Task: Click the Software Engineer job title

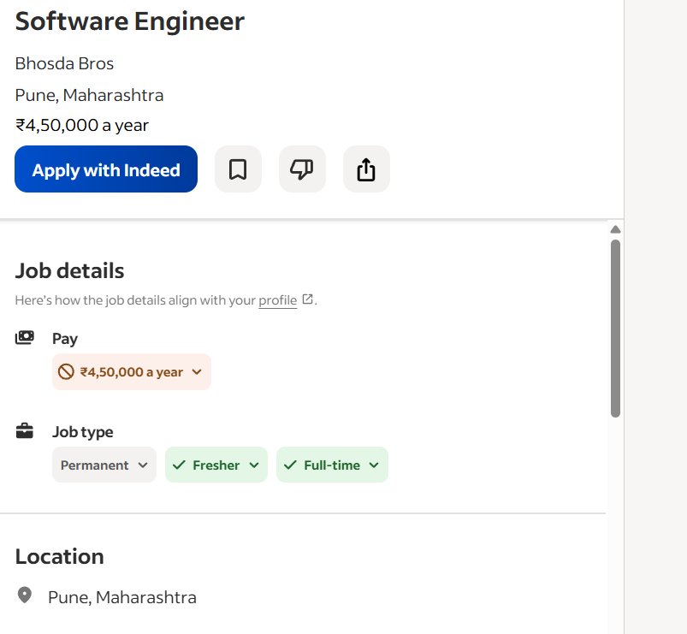Action: tap(130, 21)
